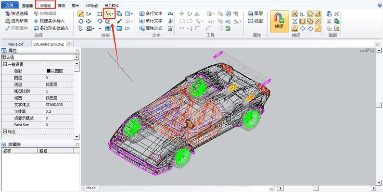Toggle the triangle midpoint snap
383x192 pixels.
[295, 28]
